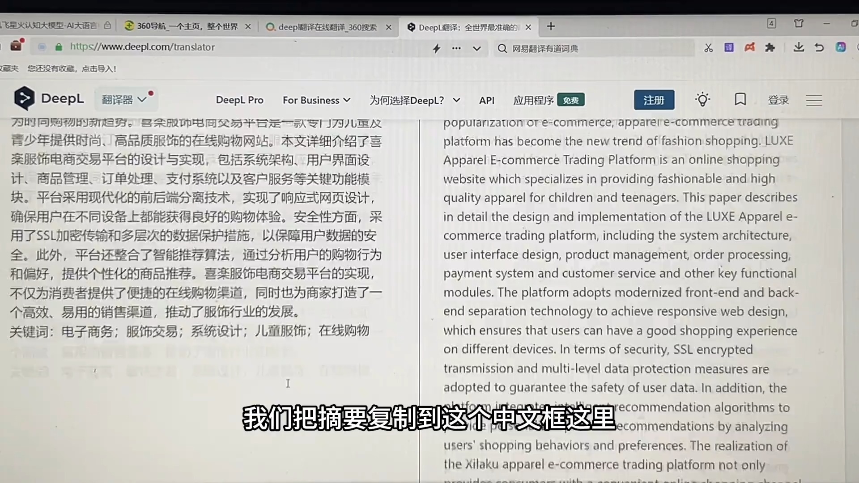This screenshot has width=859, height=483.
Task: Click the scissors screenshot icon
Action: click(708, 47)
